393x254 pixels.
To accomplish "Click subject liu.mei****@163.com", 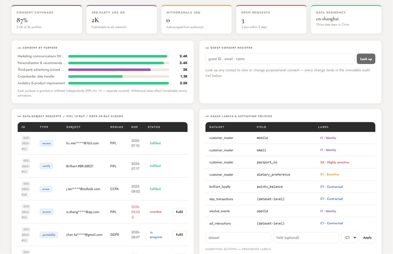I will [82, 143].
